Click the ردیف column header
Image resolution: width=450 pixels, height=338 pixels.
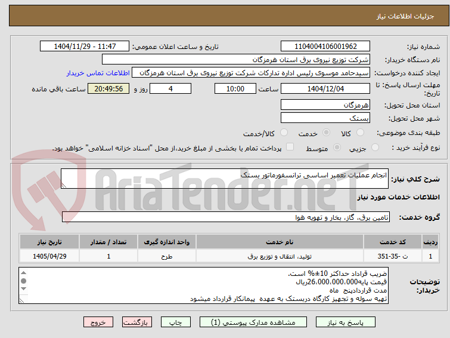430,242
